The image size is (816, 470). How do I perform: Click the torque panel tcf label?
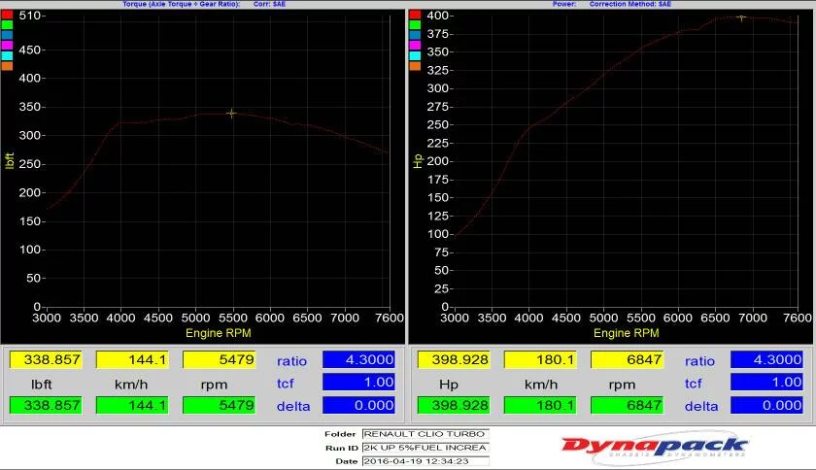(x=286, y=384)
